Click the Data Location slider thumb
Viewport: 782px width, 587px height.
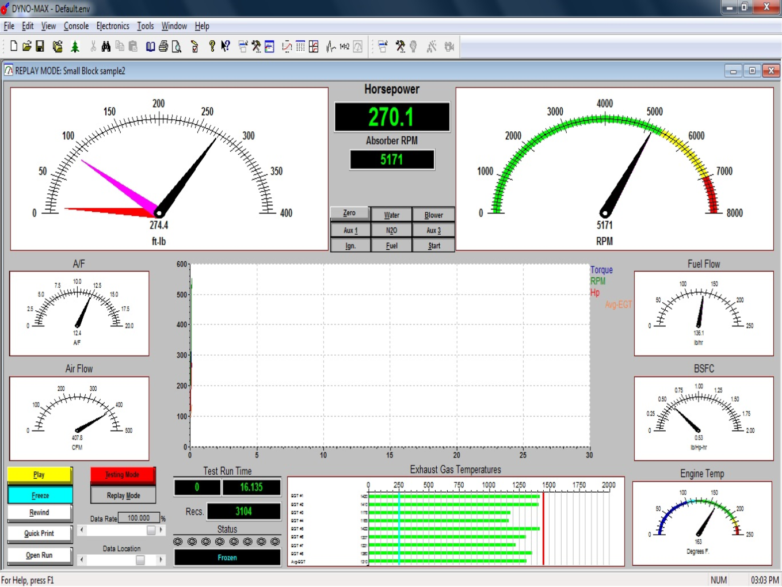click(x=140, y=559)
